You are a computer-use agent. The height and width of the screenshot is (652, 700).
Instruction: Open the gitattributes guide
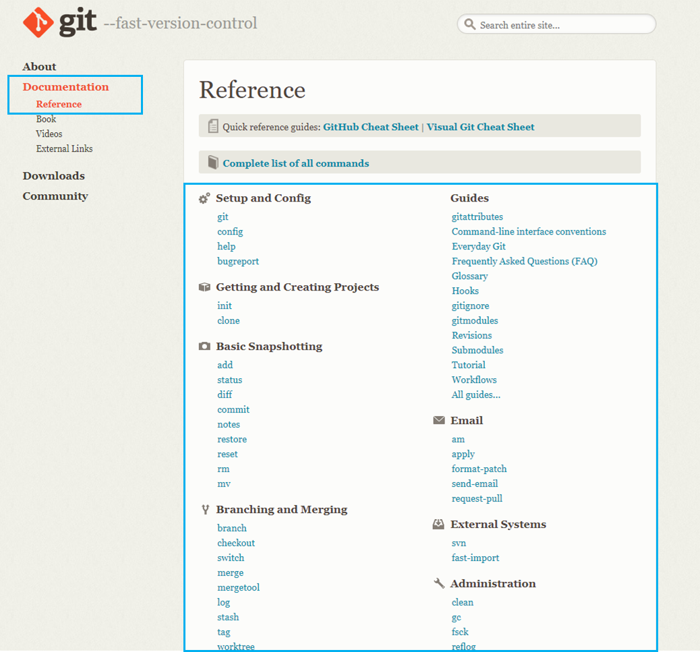coord(477,217)
